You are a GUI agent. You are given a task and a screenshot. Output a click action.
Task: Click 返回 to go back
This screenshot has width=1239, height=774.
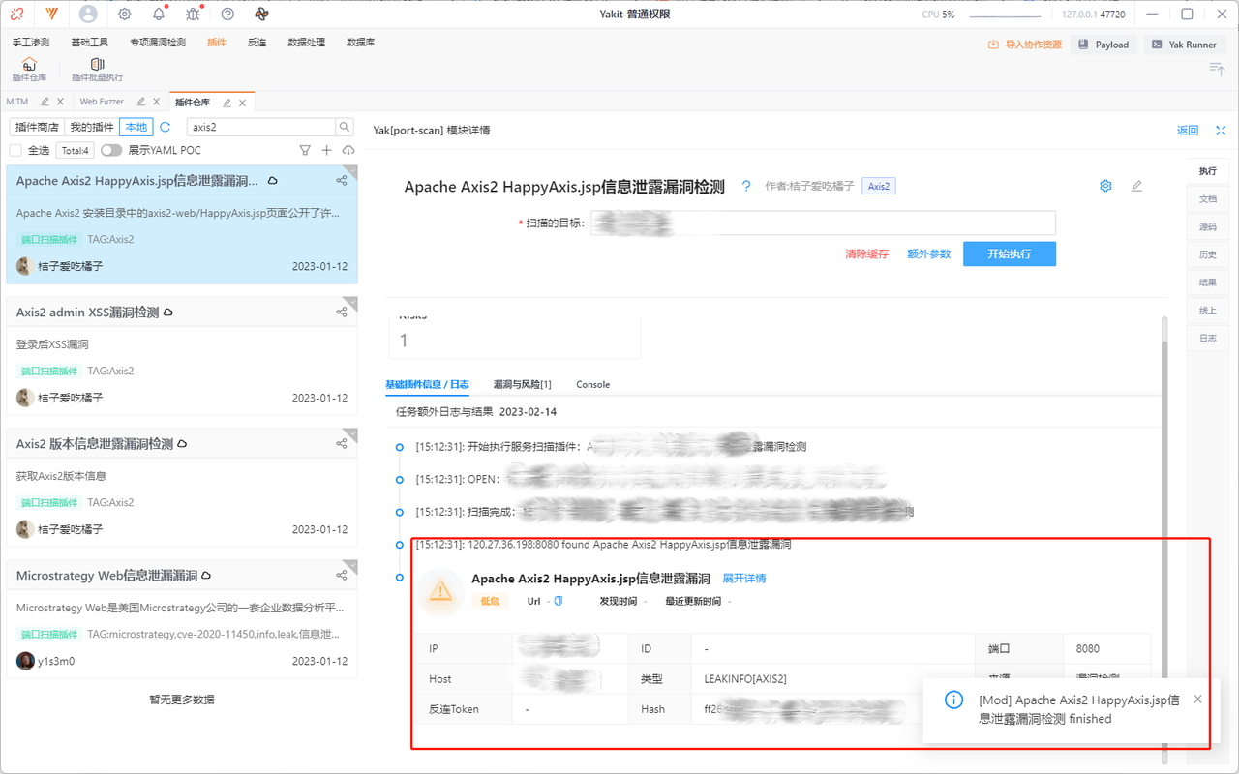pyautogui.click(x=1188, y=131)
